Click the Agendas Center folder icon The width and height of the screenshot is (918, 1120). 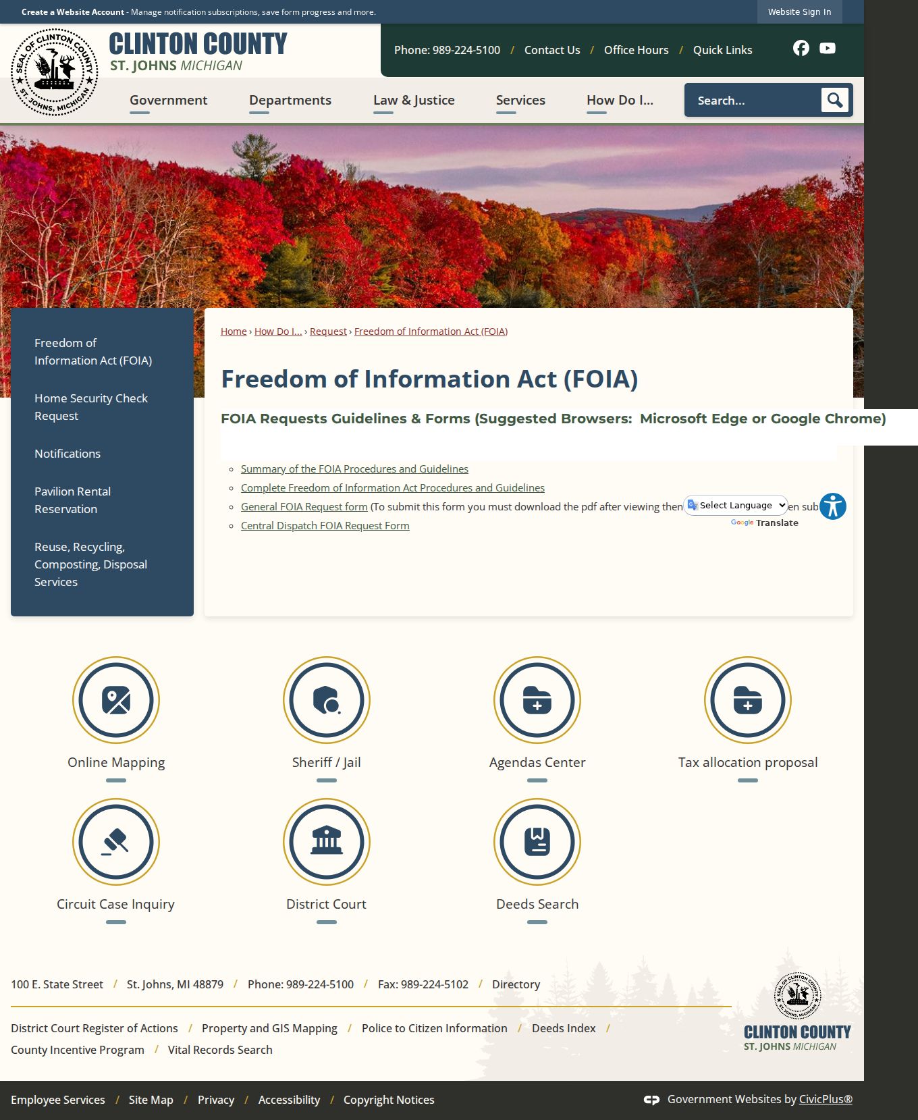pos(537,700)
